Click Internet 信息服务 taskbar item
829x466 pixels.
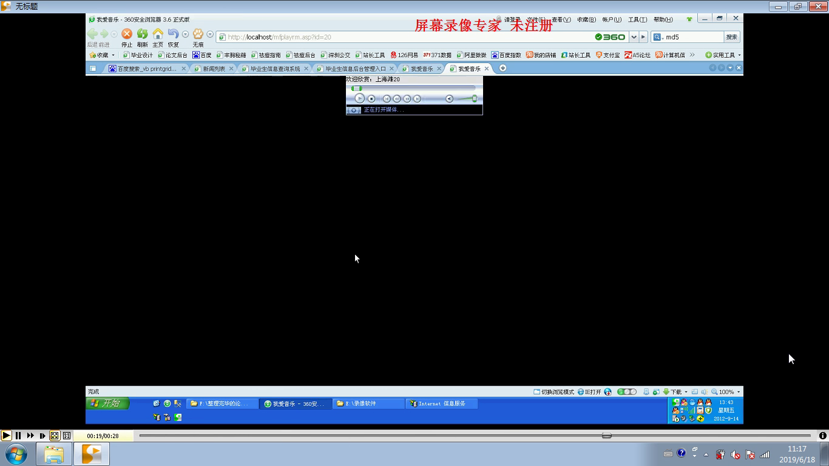pyautogui.click(x=442, y=404)
